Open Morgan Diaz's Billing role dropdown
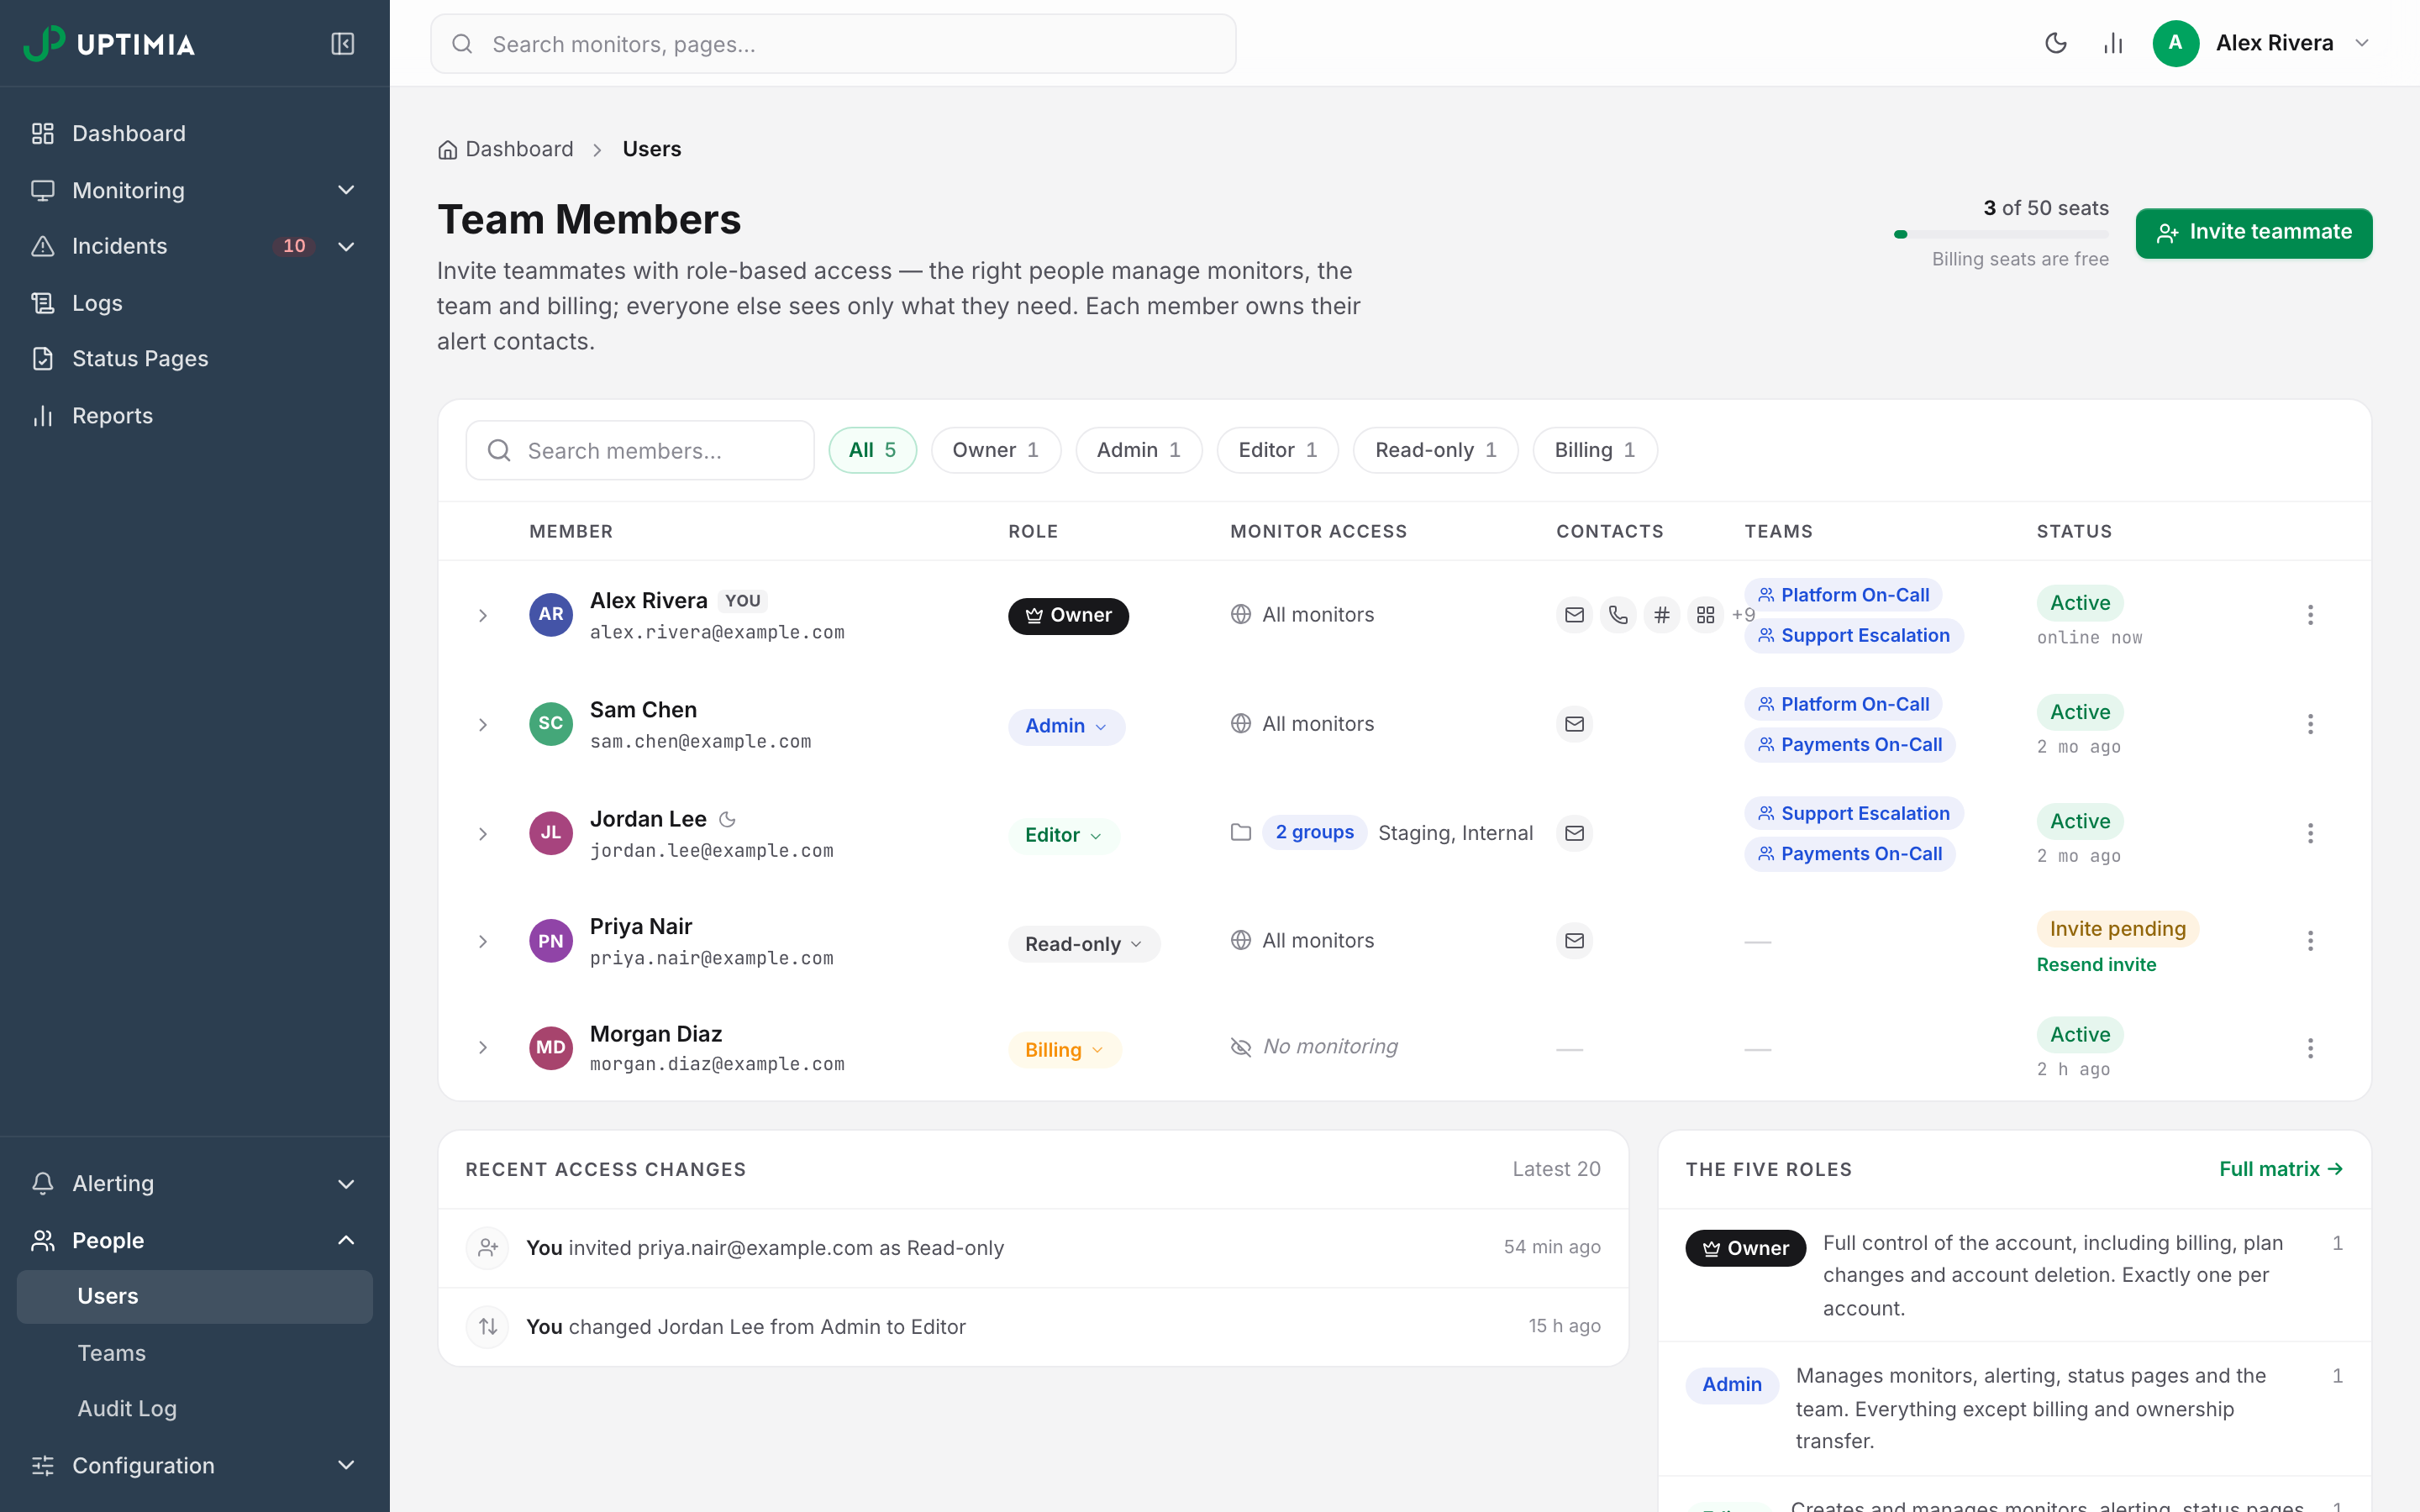 [1064, 1050]
